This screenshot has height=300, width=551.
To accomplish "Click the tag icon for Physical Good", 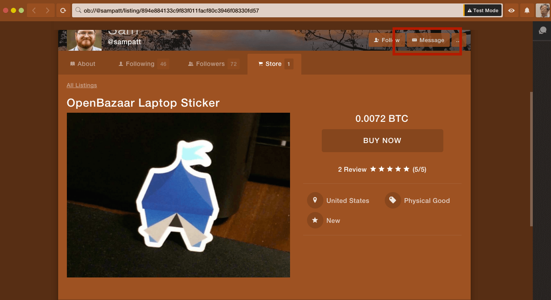I will pos(393,200).
